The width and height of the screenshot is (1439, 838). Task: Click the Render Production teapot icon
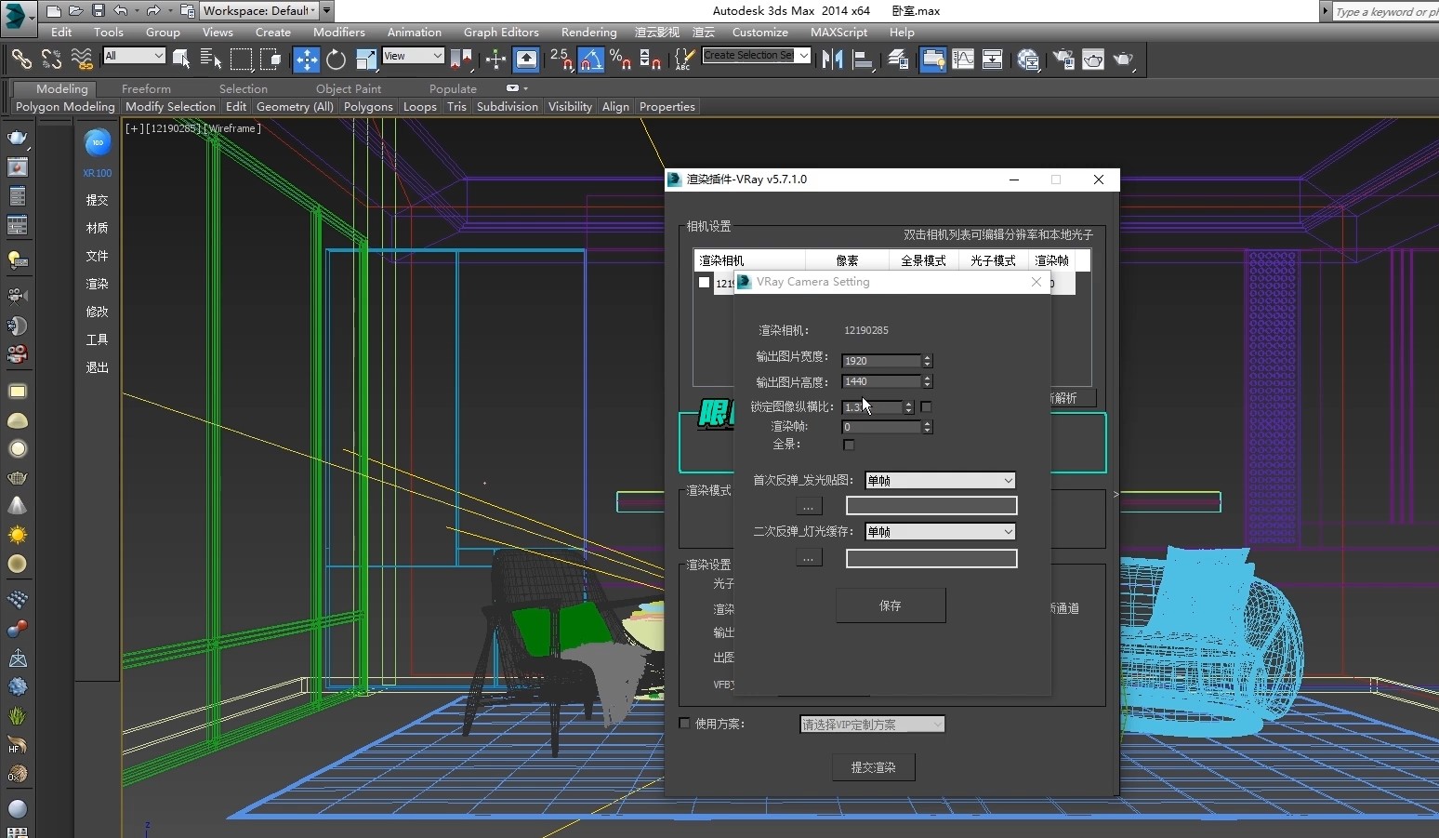click(1124, 60)
